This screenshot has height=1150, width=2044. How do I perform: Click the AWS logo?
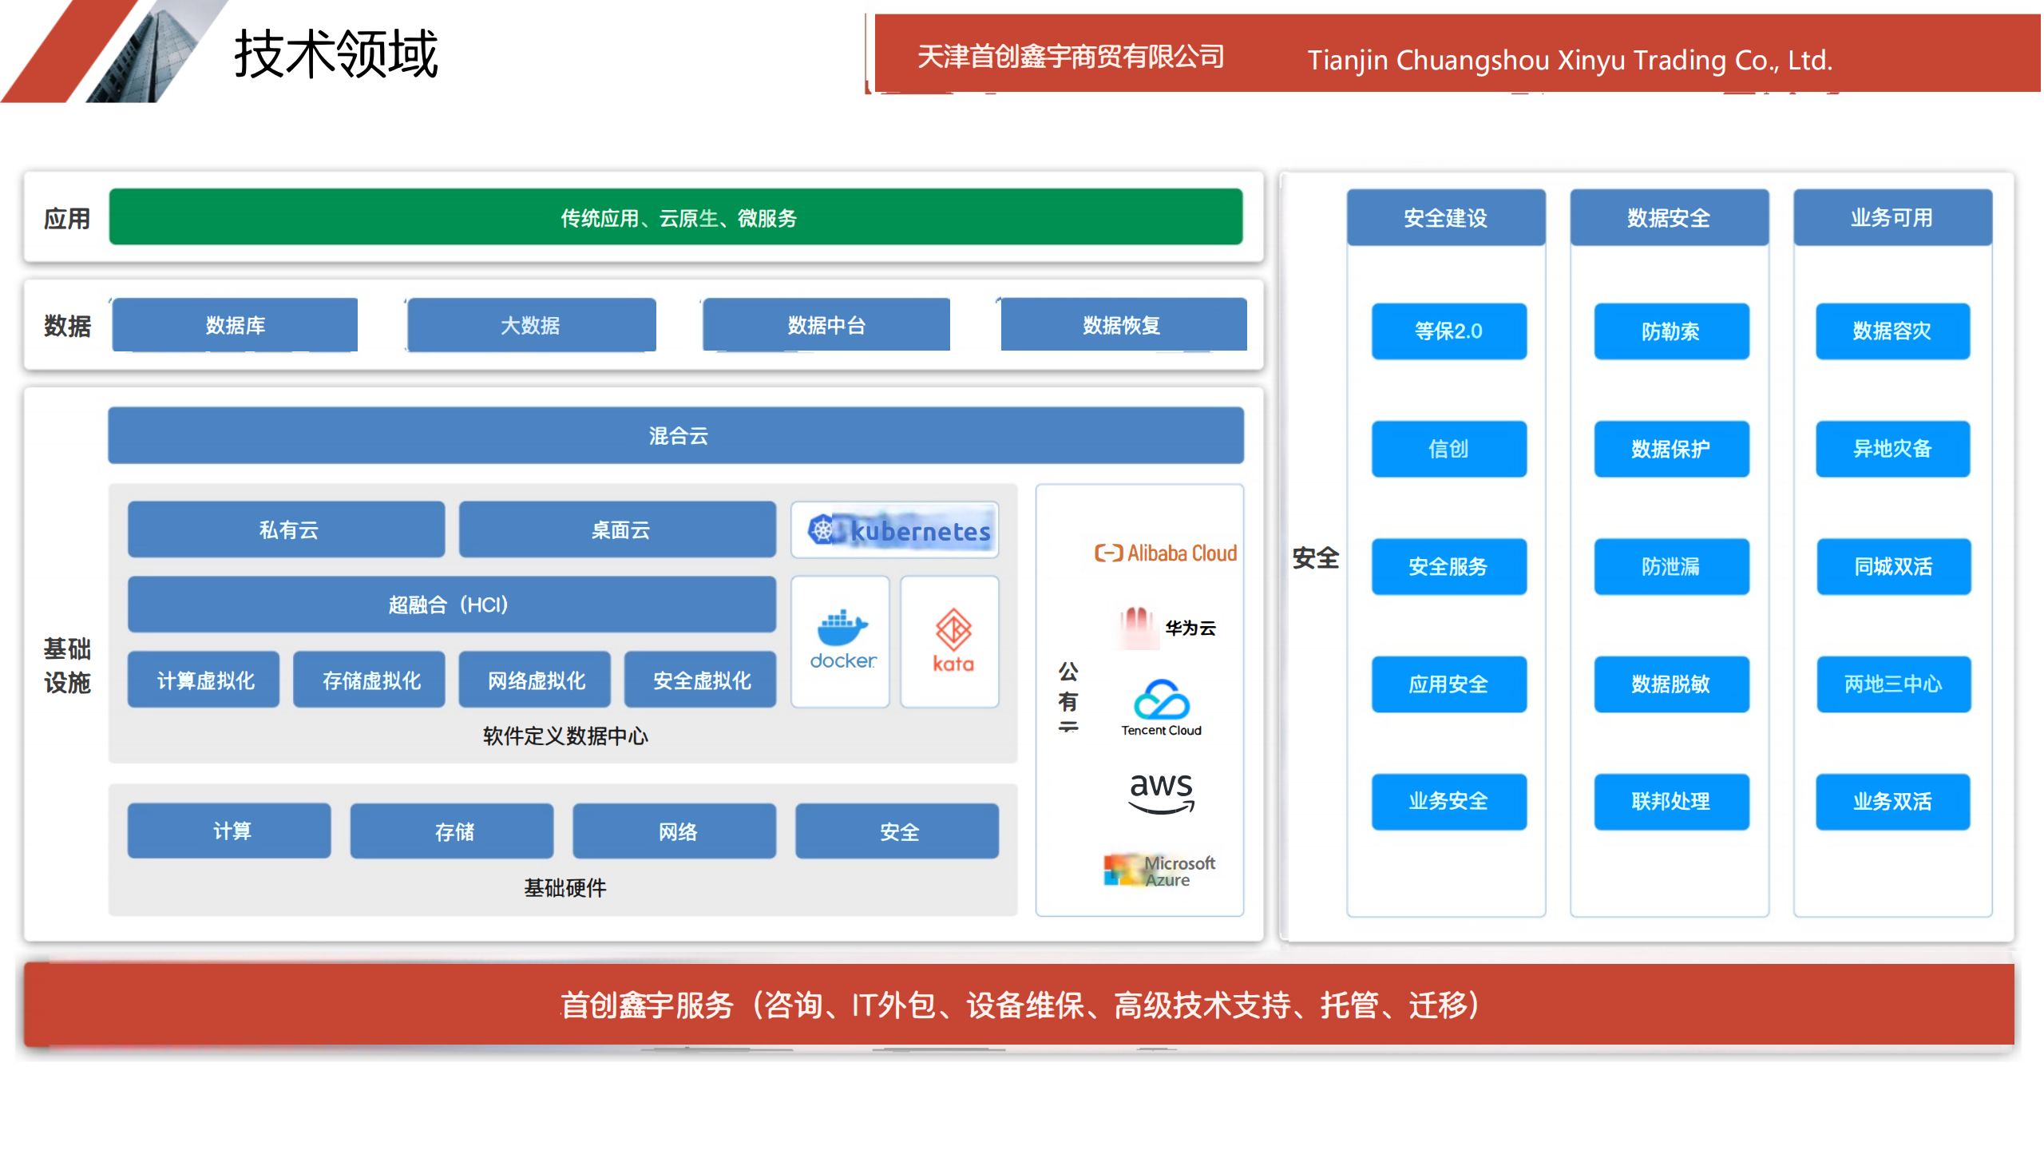pos(1162,792)
